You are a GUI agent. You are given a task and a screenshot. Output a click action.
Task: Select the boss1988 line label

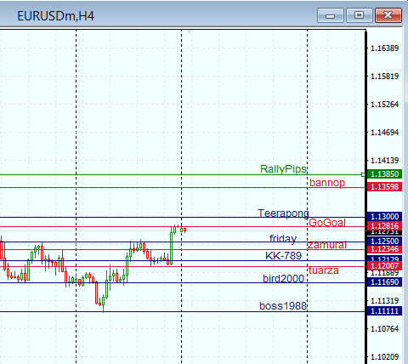[x=283, y=306]
